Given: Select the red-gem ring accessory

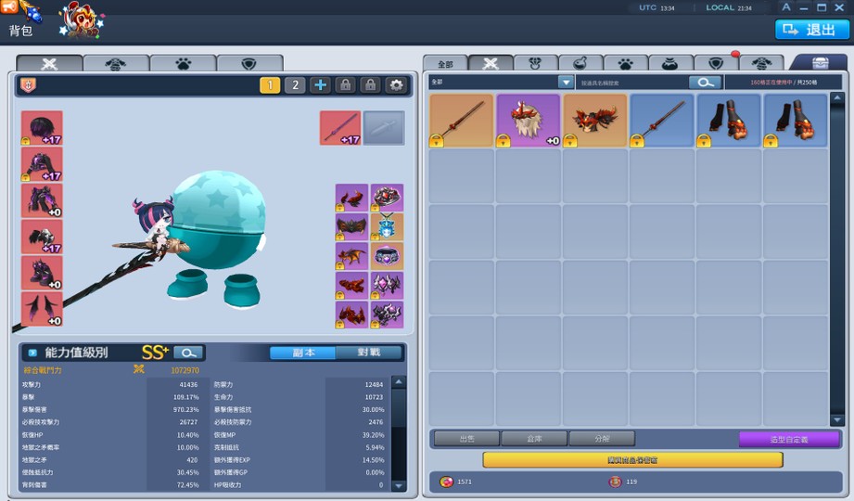Looking at the screenshot, I should point(388,198).
